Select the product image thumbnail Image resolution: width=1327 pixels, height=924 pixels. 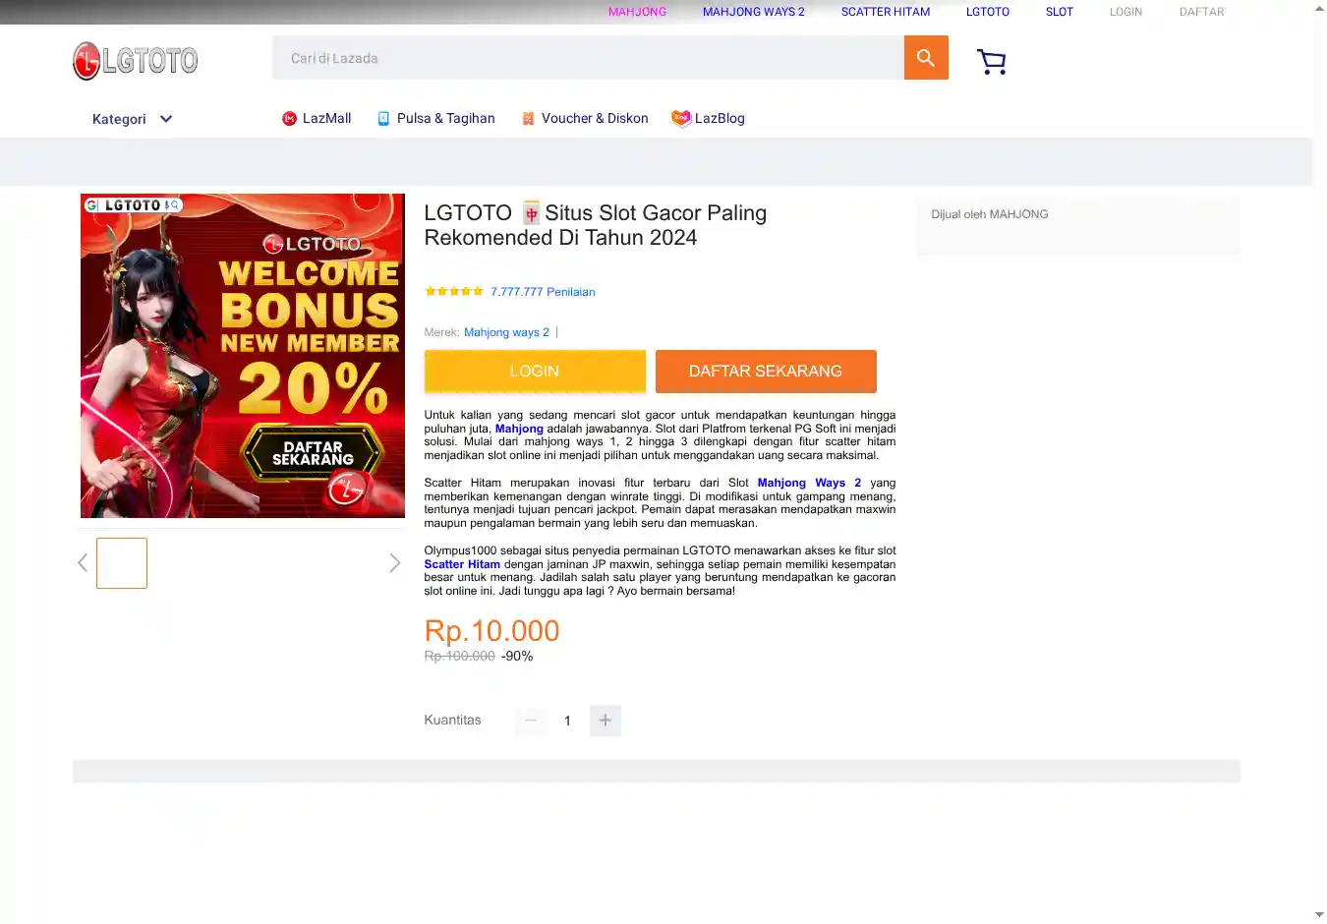[x=122, y=563]
